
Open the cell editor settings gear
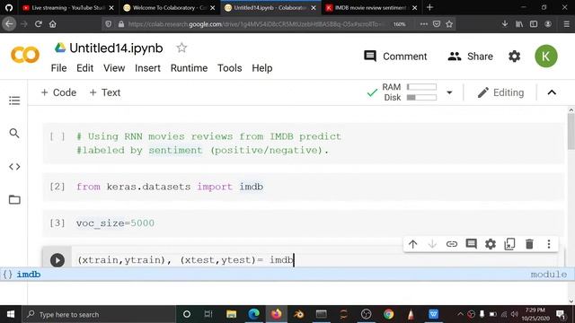[x=491, y=244]
